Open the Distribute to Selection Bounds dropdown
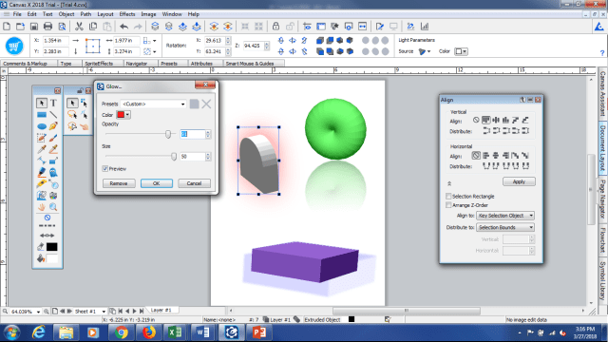 (505, 228)
